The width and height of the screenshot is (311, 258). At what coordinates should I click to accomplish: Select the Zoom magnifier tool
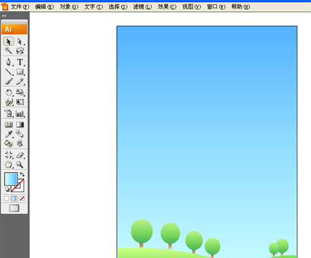[20, 164]
